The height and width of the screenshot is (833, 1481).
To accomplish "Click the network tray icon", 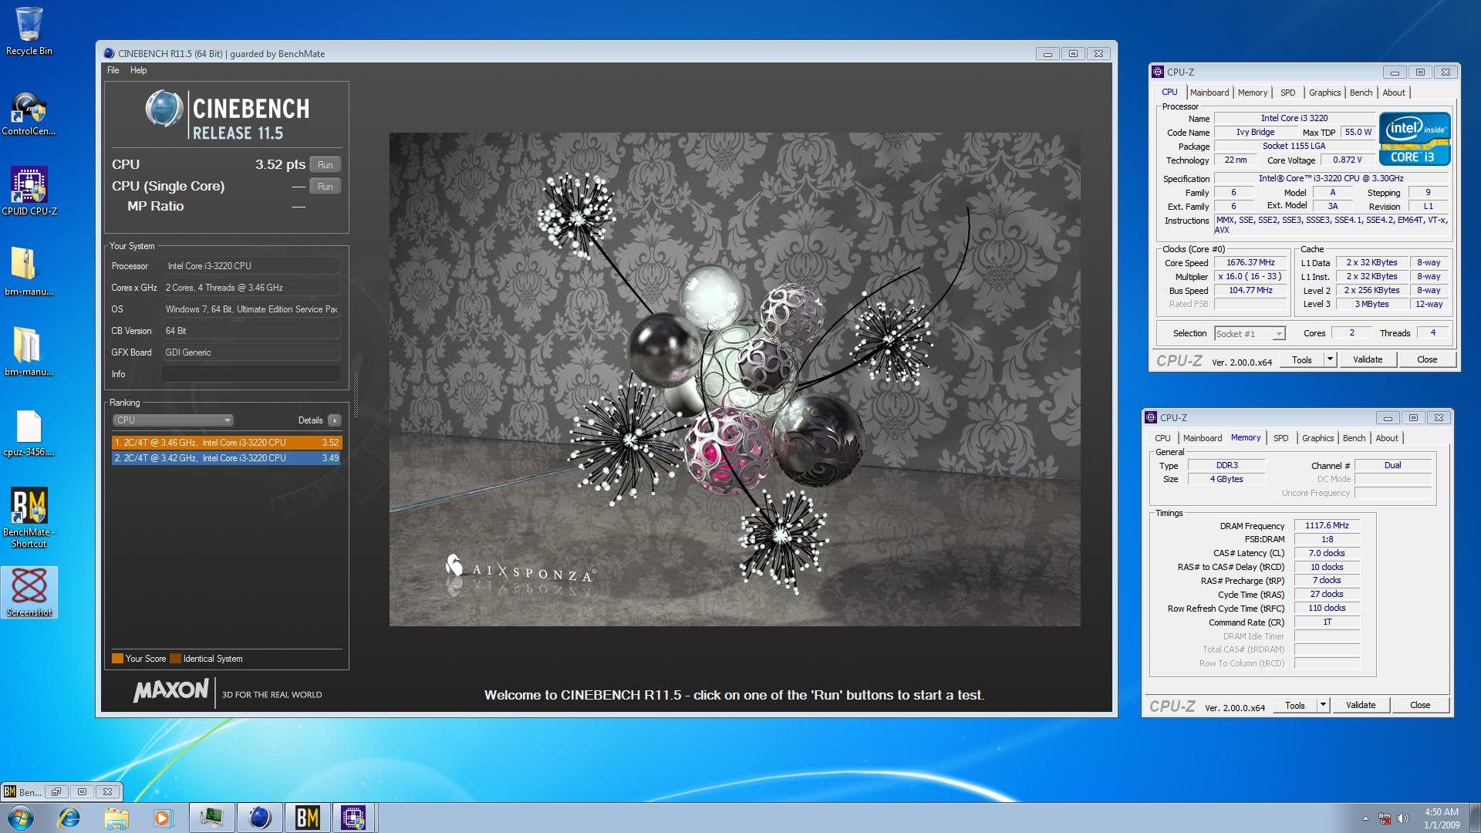I will click(1385, 818).
